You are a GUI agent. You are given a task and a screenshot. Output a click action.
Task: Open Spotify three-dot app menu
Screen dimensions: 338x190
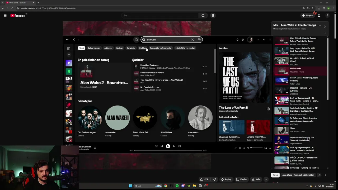point(68,40)
